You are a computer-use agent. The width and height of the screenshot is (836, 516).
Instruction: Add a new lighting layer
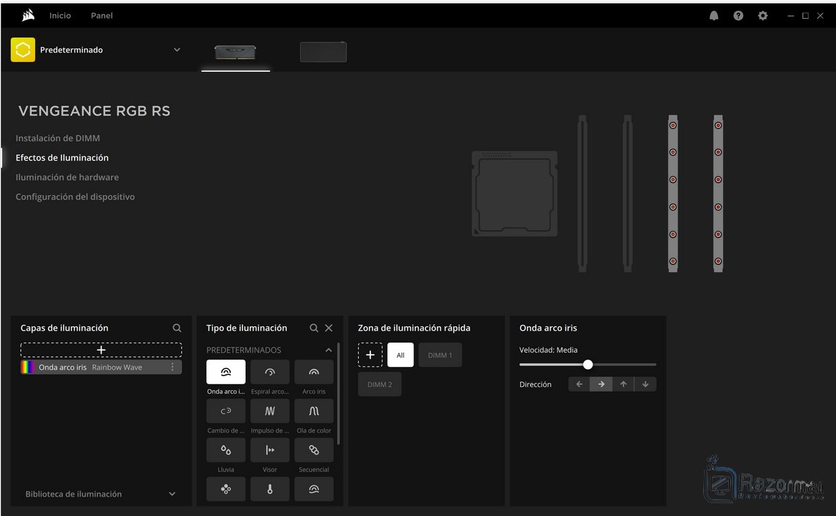[x=101, y=350]
